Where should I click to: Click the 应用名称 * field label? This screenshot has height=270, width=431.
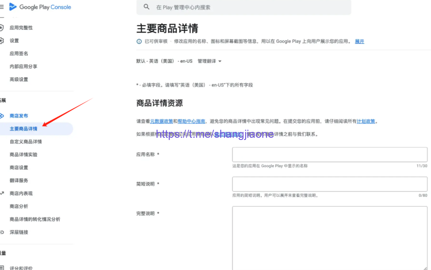148,154
